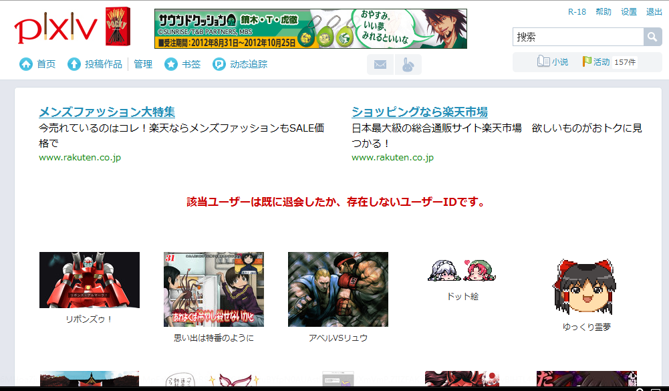The width and height of the screenshot is (669, 391).
Task: Open 管理 management link
Action: 143,64
